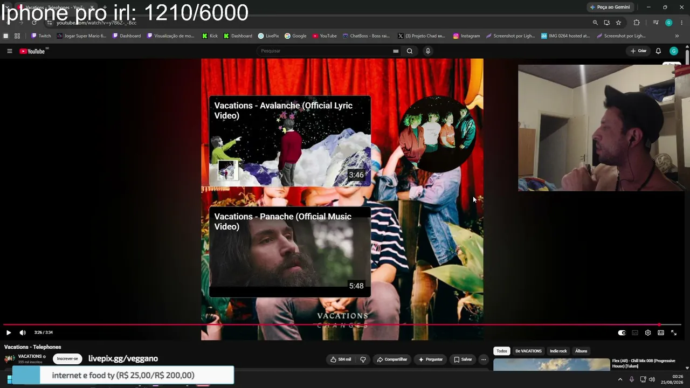Expand the bookmarks overflow chevron
The image size is (690, 388).
click(677, 36)
